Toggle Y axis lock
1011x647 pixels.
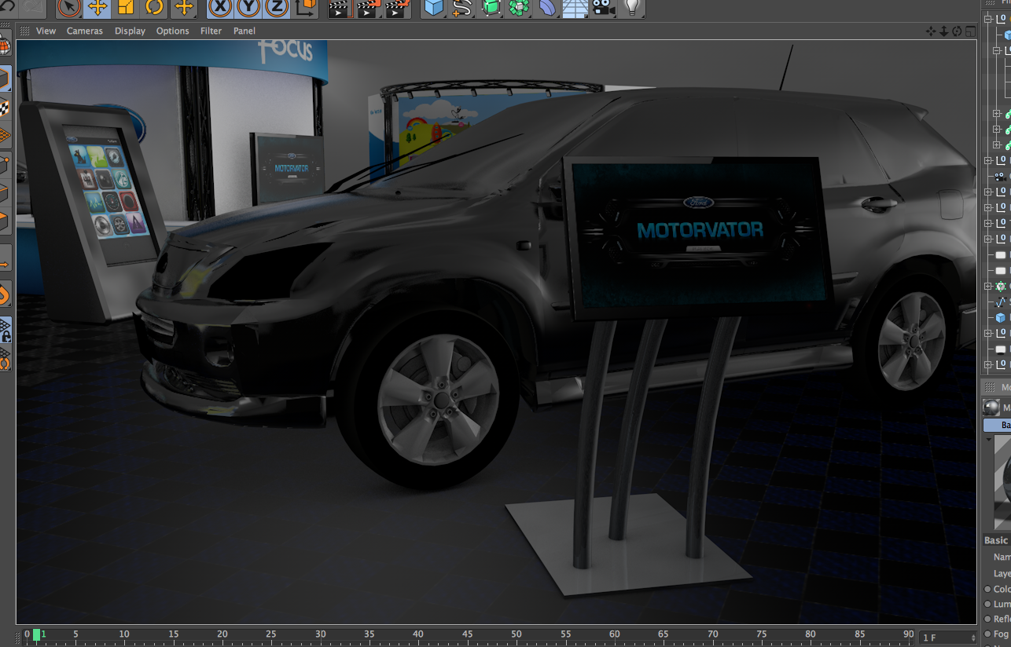(x=248, y=8)
